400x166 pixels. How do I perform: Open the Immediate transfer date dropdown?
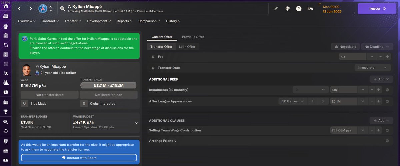[372, 67]
